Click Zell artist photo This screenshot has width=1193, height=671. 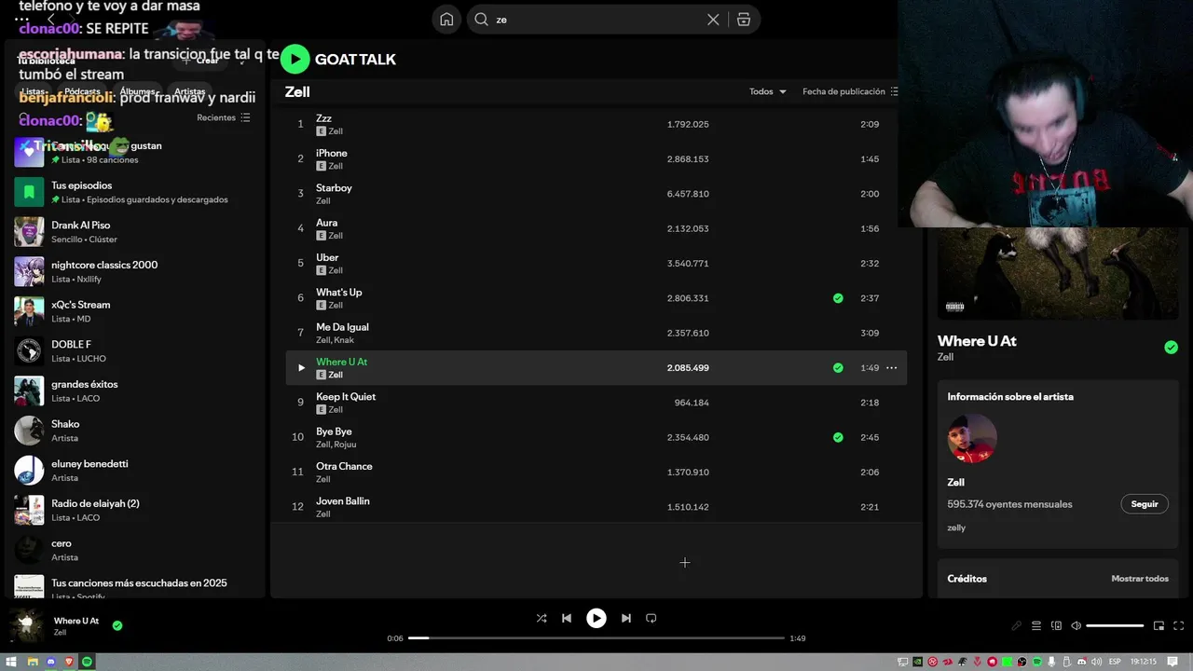click(972, 438)
